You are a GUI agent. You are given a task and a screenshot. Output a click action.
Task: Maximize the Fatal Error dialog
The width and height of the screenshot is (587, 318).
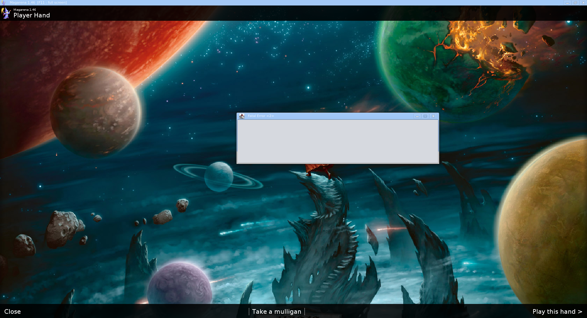pos(425,116)
